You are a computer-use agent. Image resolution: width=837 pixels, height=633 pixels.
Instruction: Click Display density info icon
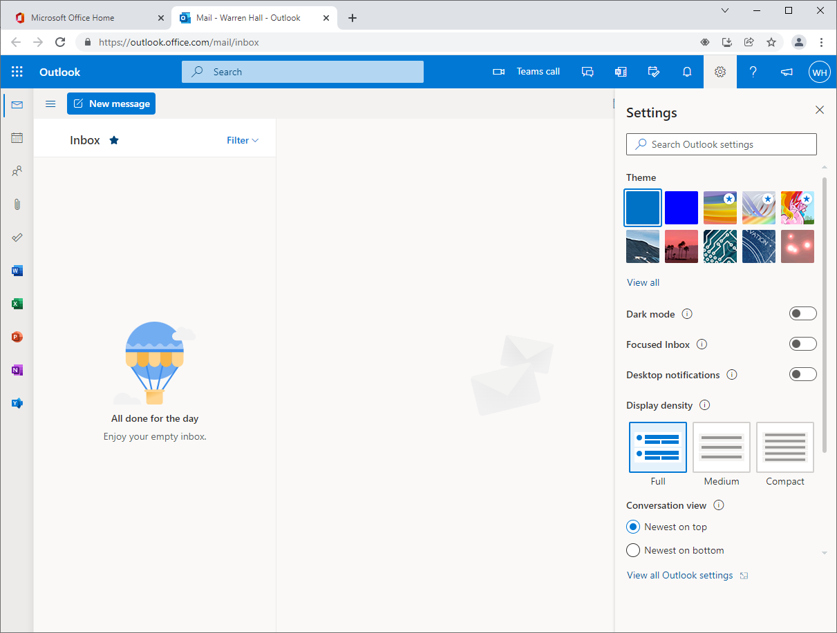pos(705,405)
